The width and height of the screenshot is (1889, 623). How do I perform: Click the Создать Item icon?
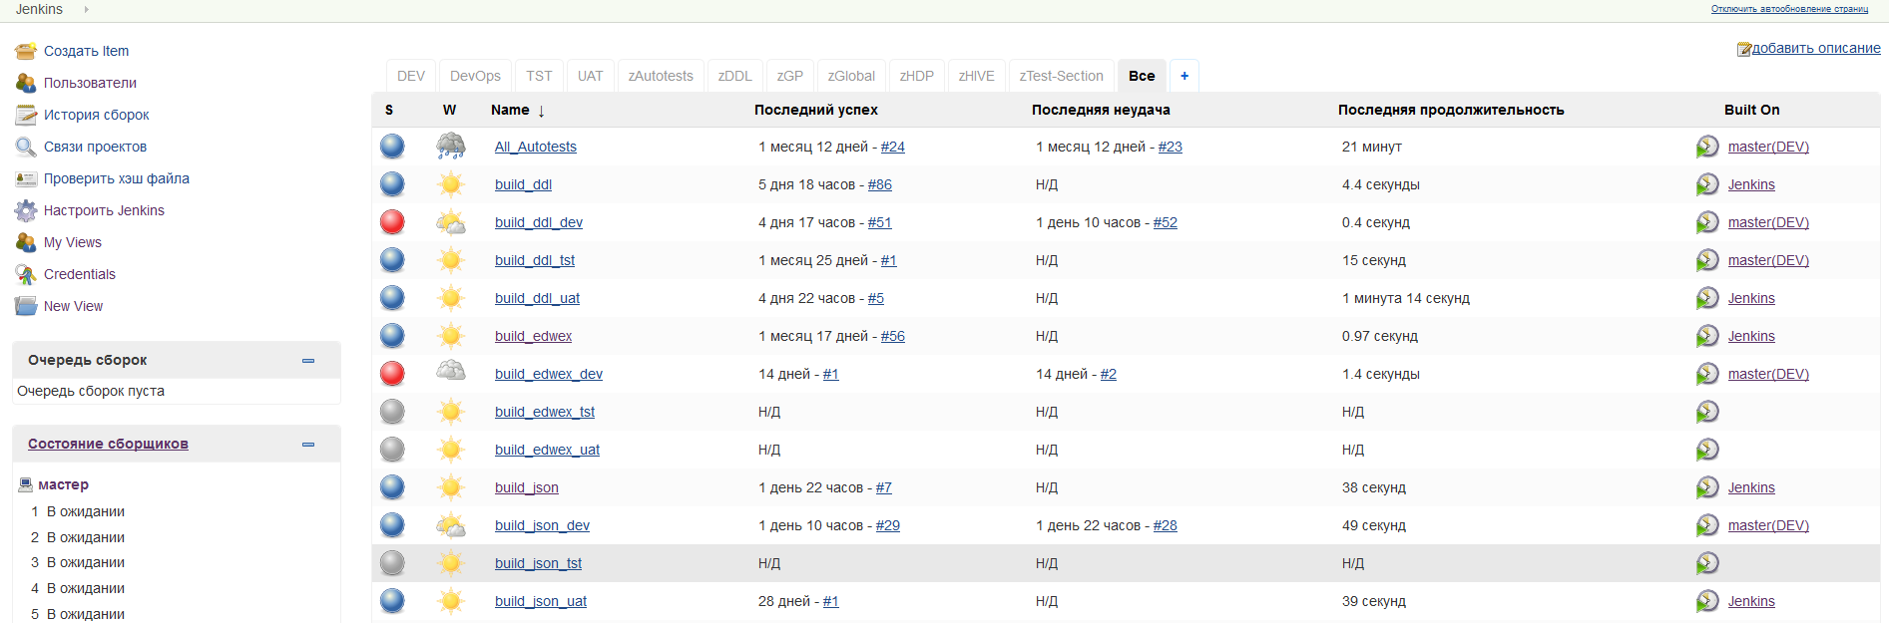[x=26, y=51]
